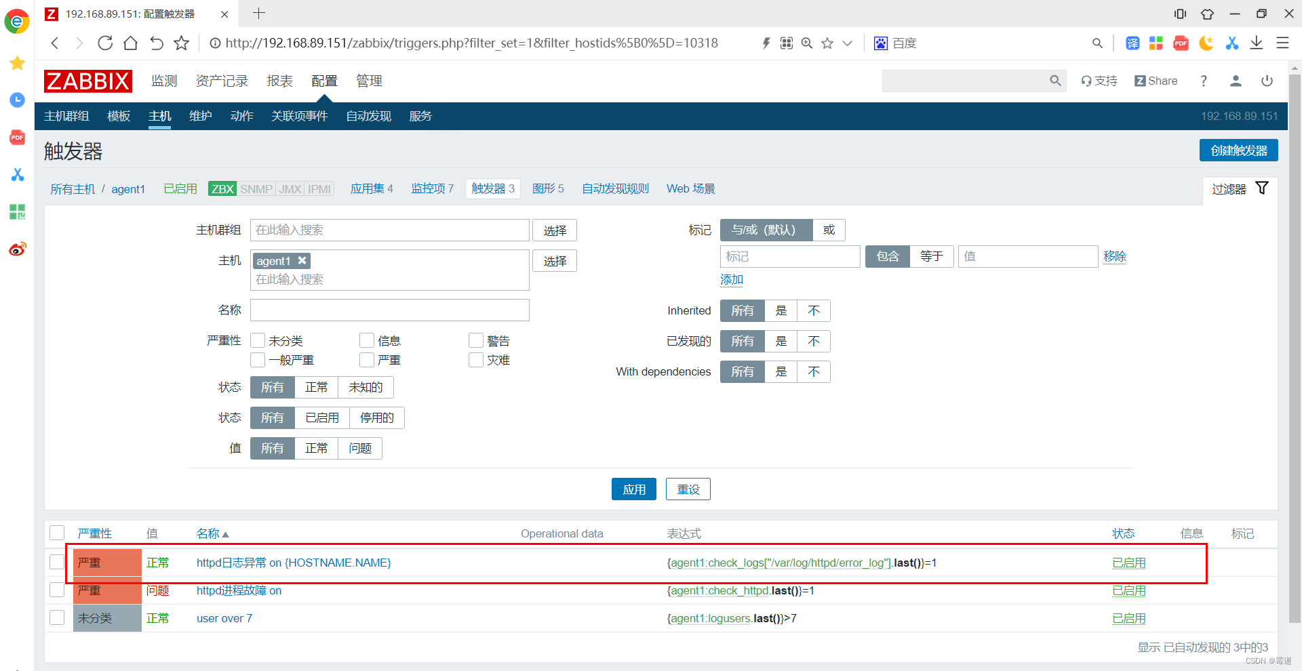Click the browser back arrow
This screenshot has height=671, width=1302.
(x=56, y=43)
